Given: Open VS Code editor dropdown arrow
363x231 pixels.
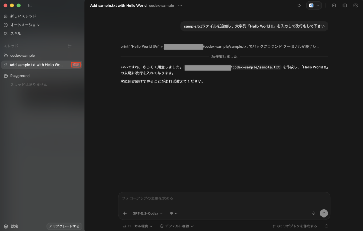Looking at the screenshot, I should (x=318, y=5).
